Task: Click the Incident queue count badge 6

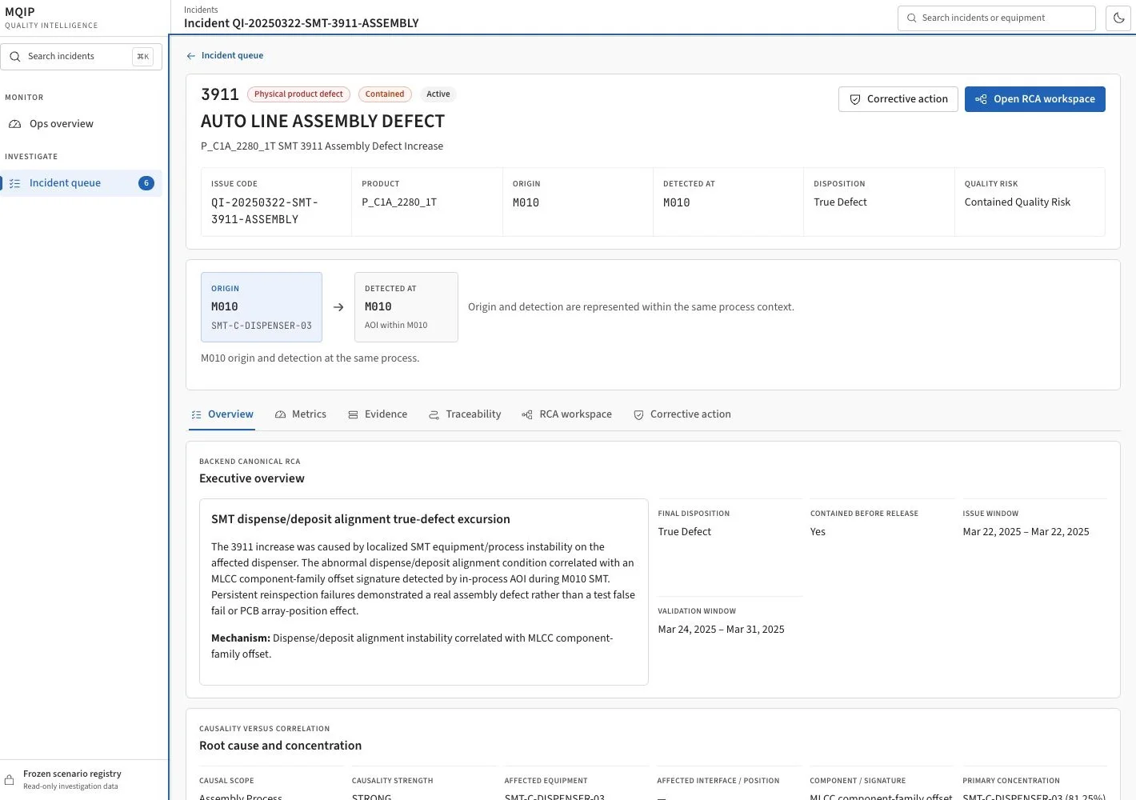Action: 146,183
